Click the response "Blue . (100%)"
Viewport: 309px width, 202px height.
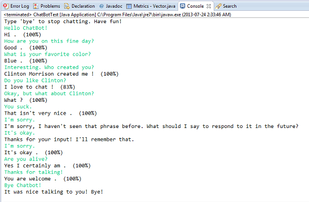click(26, 61)
